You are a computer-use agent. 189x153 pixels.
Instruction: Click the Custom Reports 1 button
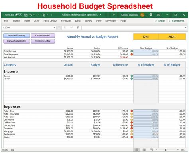pos(43,36)
